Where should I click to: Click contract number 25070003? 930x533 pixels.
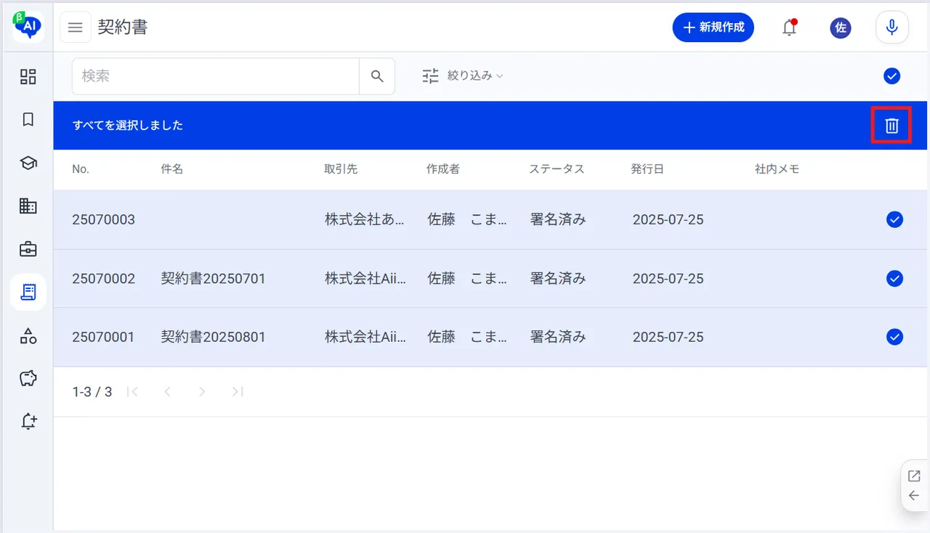click(x=104, y=219)
